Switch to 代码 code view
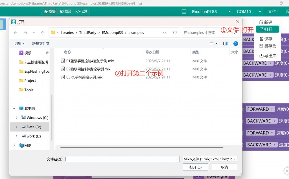This screenshot has height=179, width=289. point(82,11)
